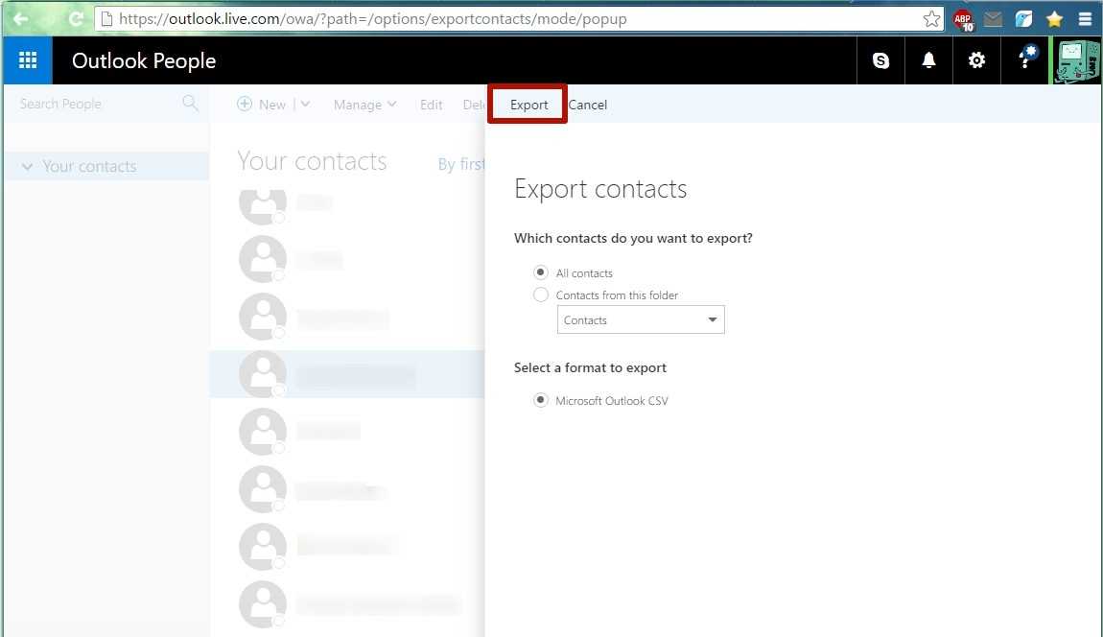Open the Chrome hamburger menu
Image resolution: width=1103 pixels, height=637 pixels.
1085,19
